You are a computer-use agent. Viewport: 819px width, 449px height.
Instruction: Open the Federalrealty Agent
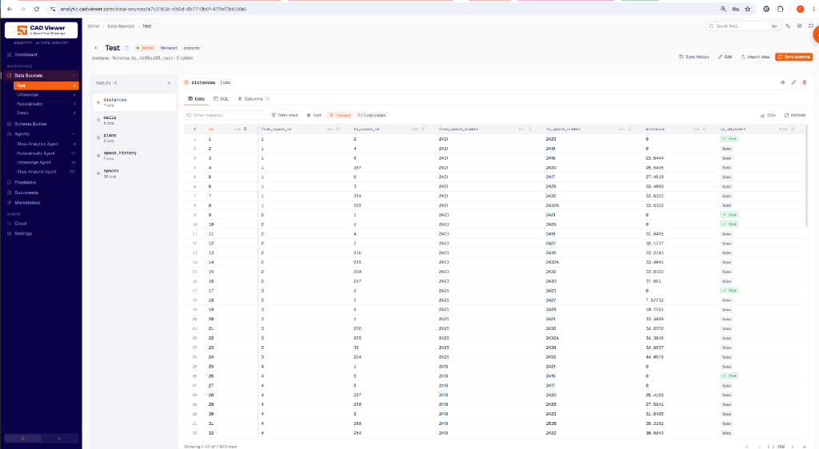(35, 153)
